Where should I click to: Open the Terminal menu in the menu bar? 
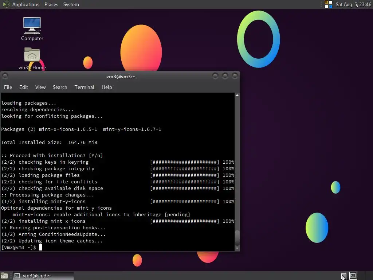click(85, 87)
